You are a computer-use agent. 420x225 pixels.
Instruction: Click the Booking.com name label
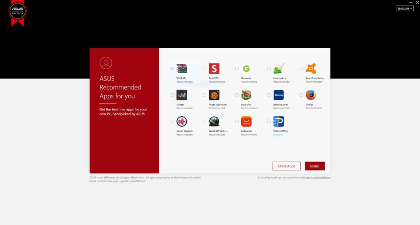281,105
